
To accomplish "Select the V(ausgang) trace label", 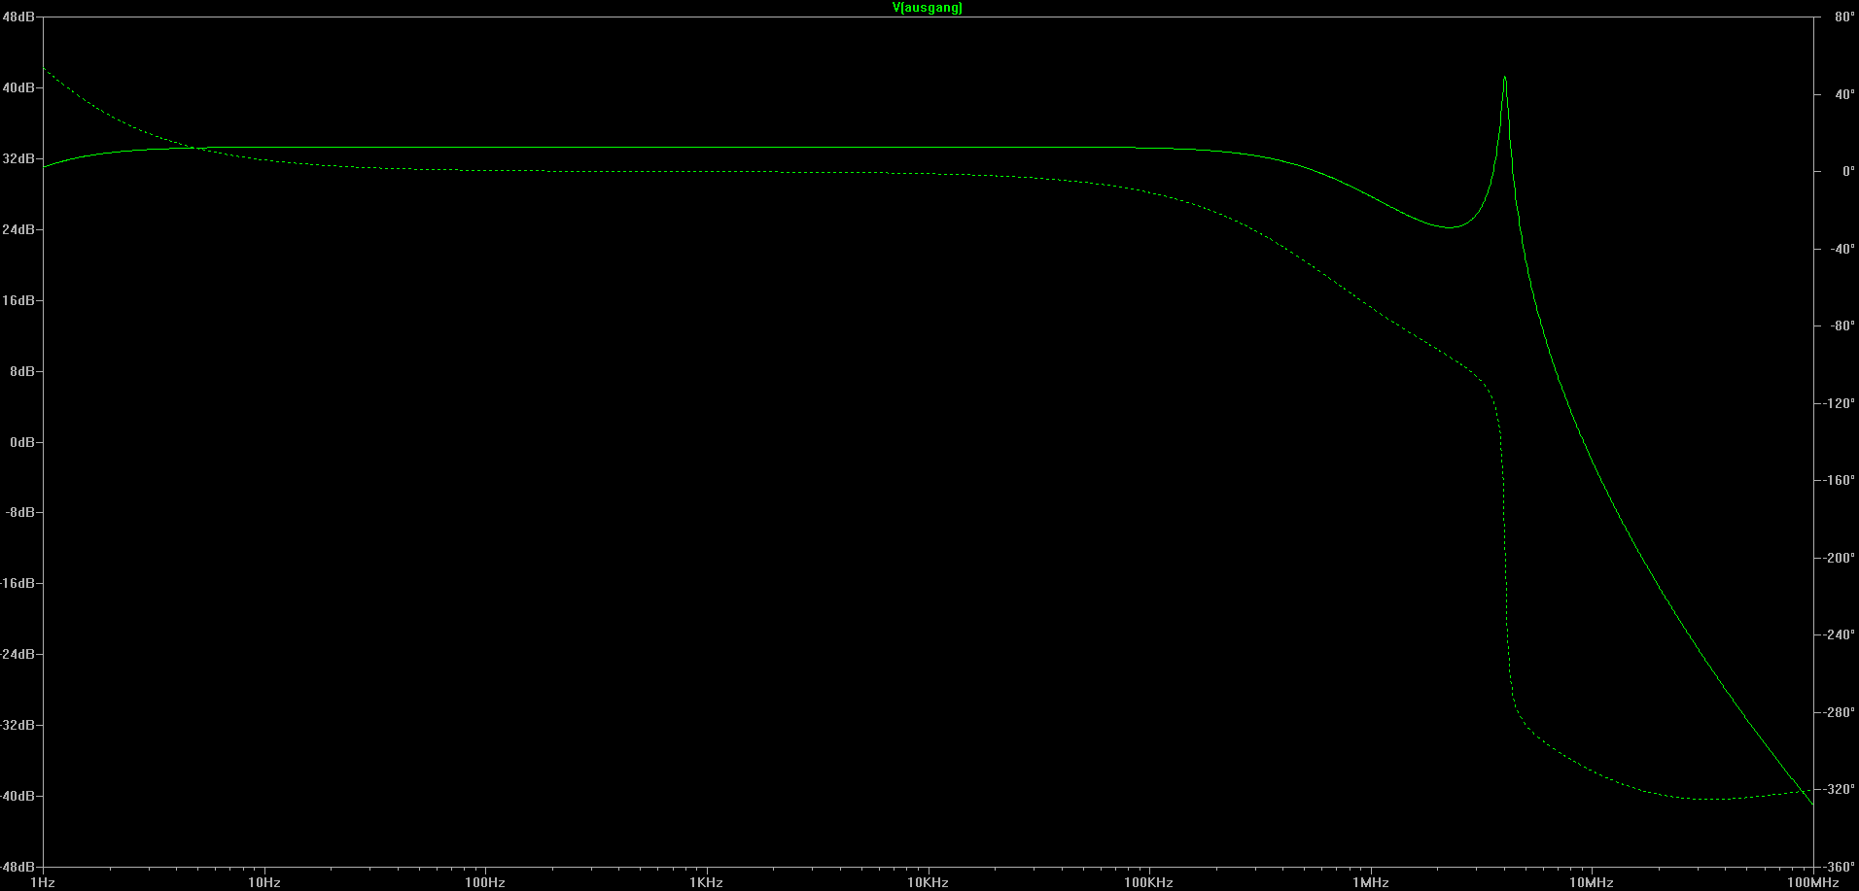I will [928, 8].
